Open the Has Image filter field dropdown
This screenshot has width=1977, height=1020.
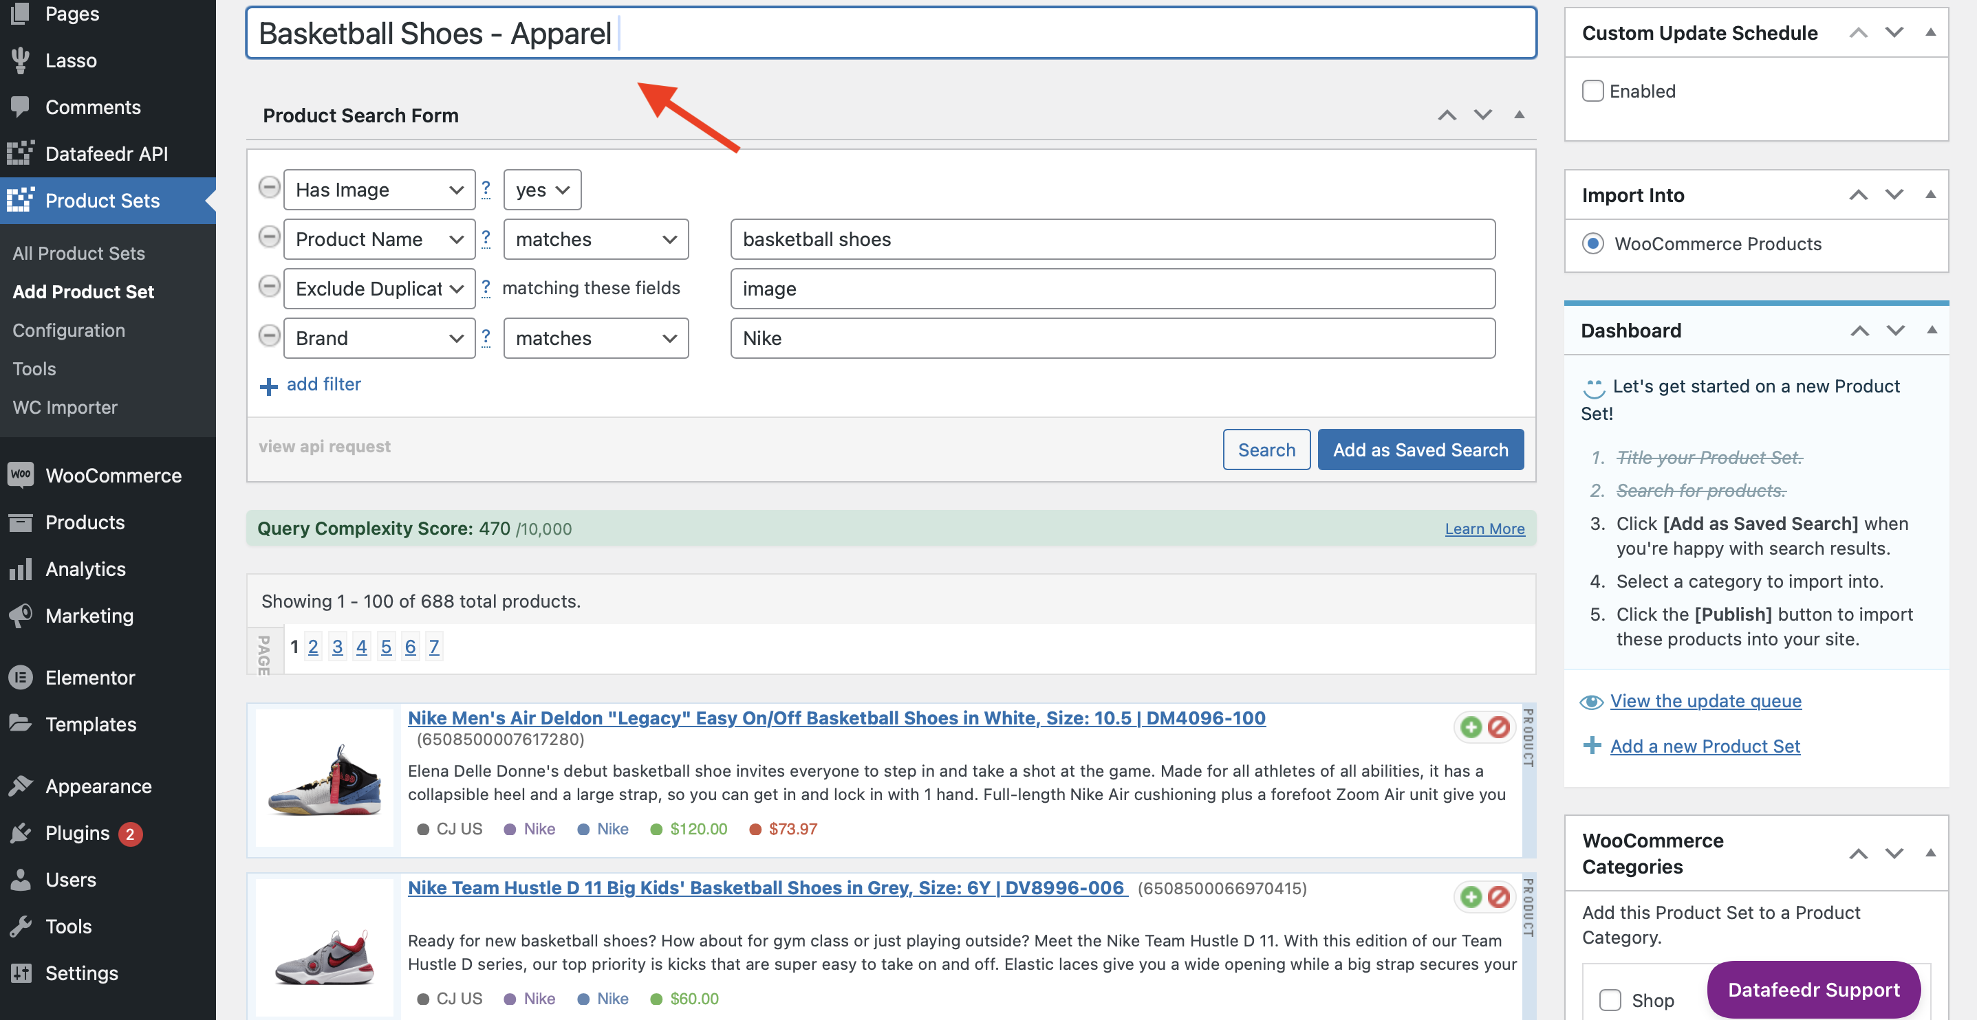[379, 190]
